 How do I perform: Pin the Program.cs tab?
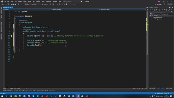pos(10,8)
